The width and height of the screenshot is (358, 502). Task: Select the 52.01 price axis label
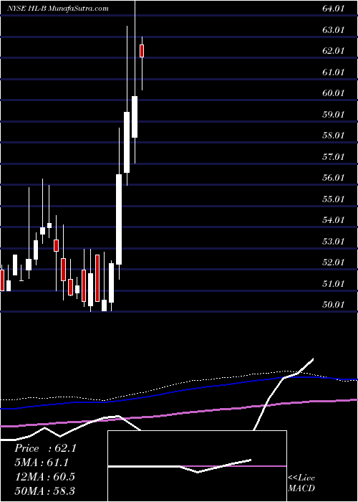pyautogui.click(x=333, y=262)
